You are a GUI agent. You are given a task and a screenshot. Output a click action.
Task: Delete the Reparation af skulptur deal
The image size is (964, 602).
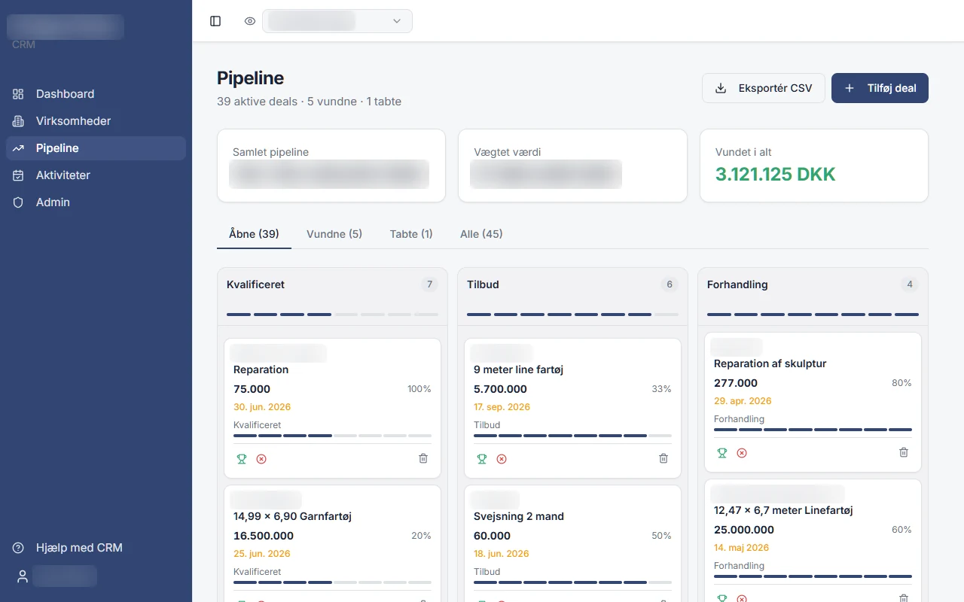904,452
